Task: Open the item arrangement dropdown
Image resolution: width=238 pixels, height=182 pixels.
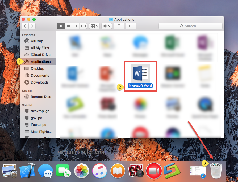Action: [94, 26]
